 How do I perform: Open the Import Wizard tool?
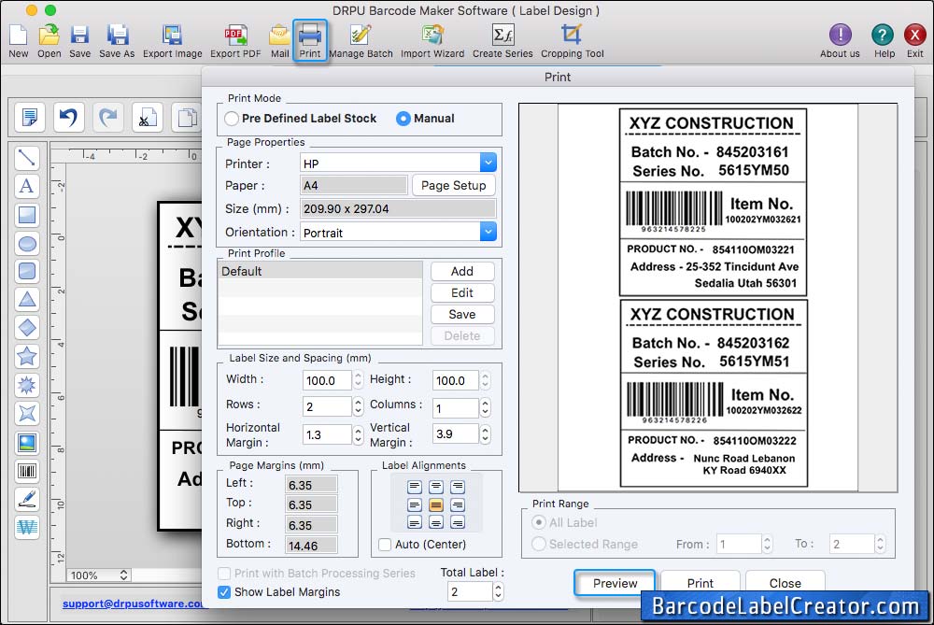432,36
